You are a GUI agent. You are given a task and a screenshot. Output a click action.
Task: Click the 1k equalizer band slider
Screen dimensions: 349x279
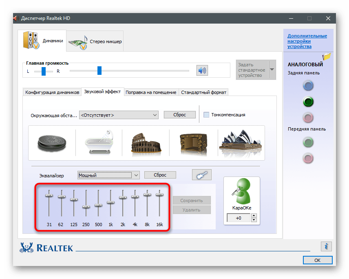tap(110, 202)
